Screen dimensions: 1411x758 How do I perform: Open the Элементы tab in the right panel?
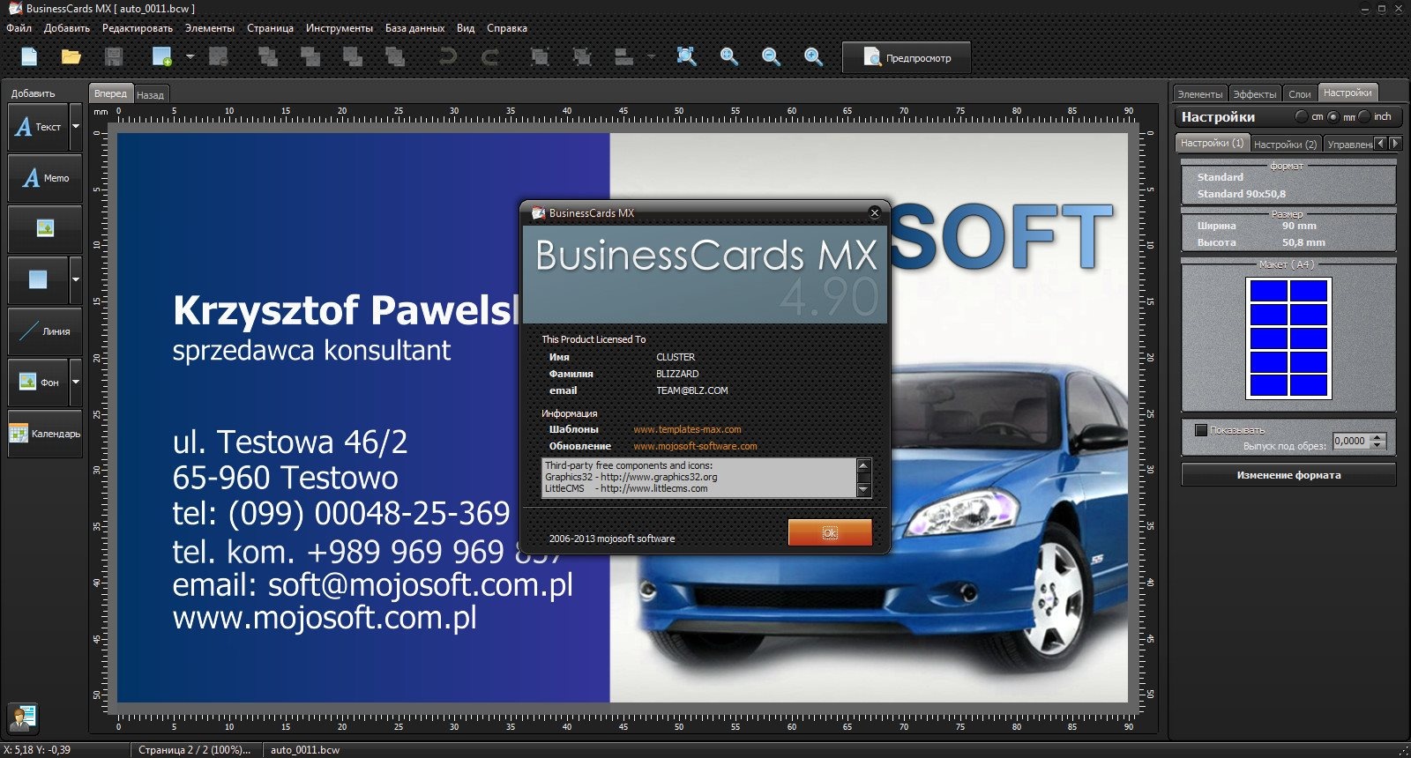pyautogui.click(x=1199, y=93)
